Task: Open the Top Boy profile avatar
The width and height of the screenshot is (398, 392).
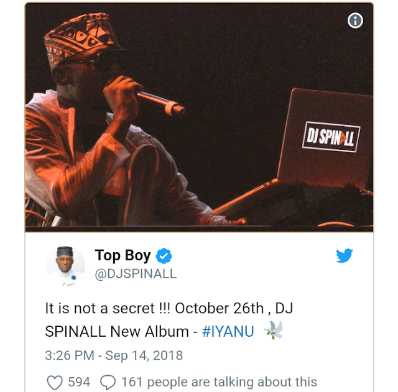Action: pyautogui.click(x=65, y=266)
